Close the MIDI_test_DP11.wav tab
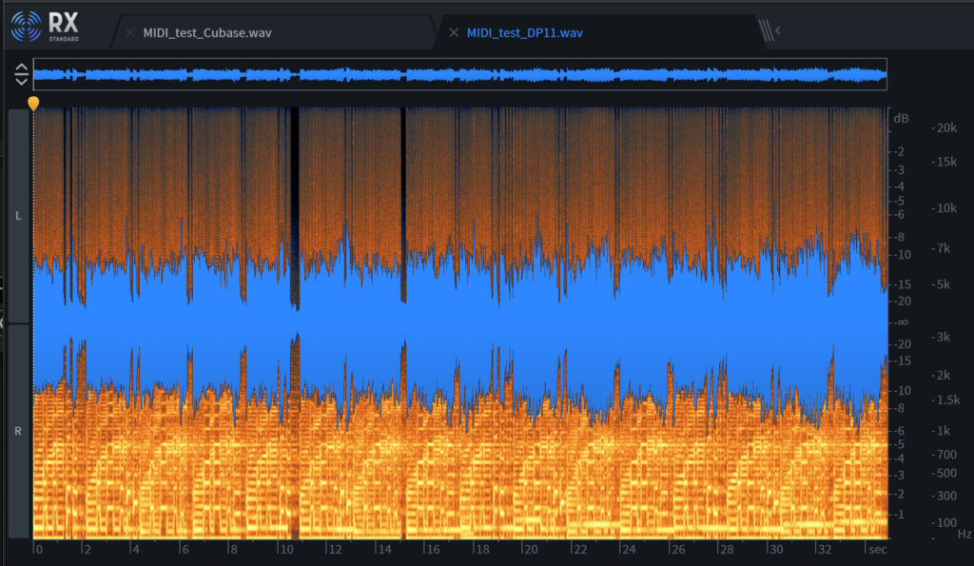Image resolution: width=974 pixels, height=566 pixels. (x=453, y=32)
